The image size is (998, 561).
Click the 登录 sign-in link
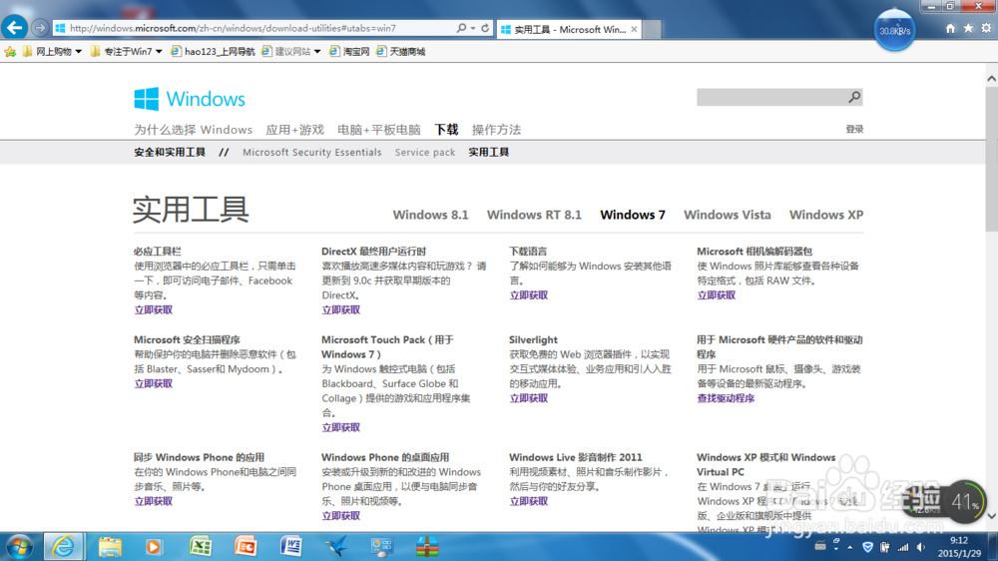tap(854, 129)
